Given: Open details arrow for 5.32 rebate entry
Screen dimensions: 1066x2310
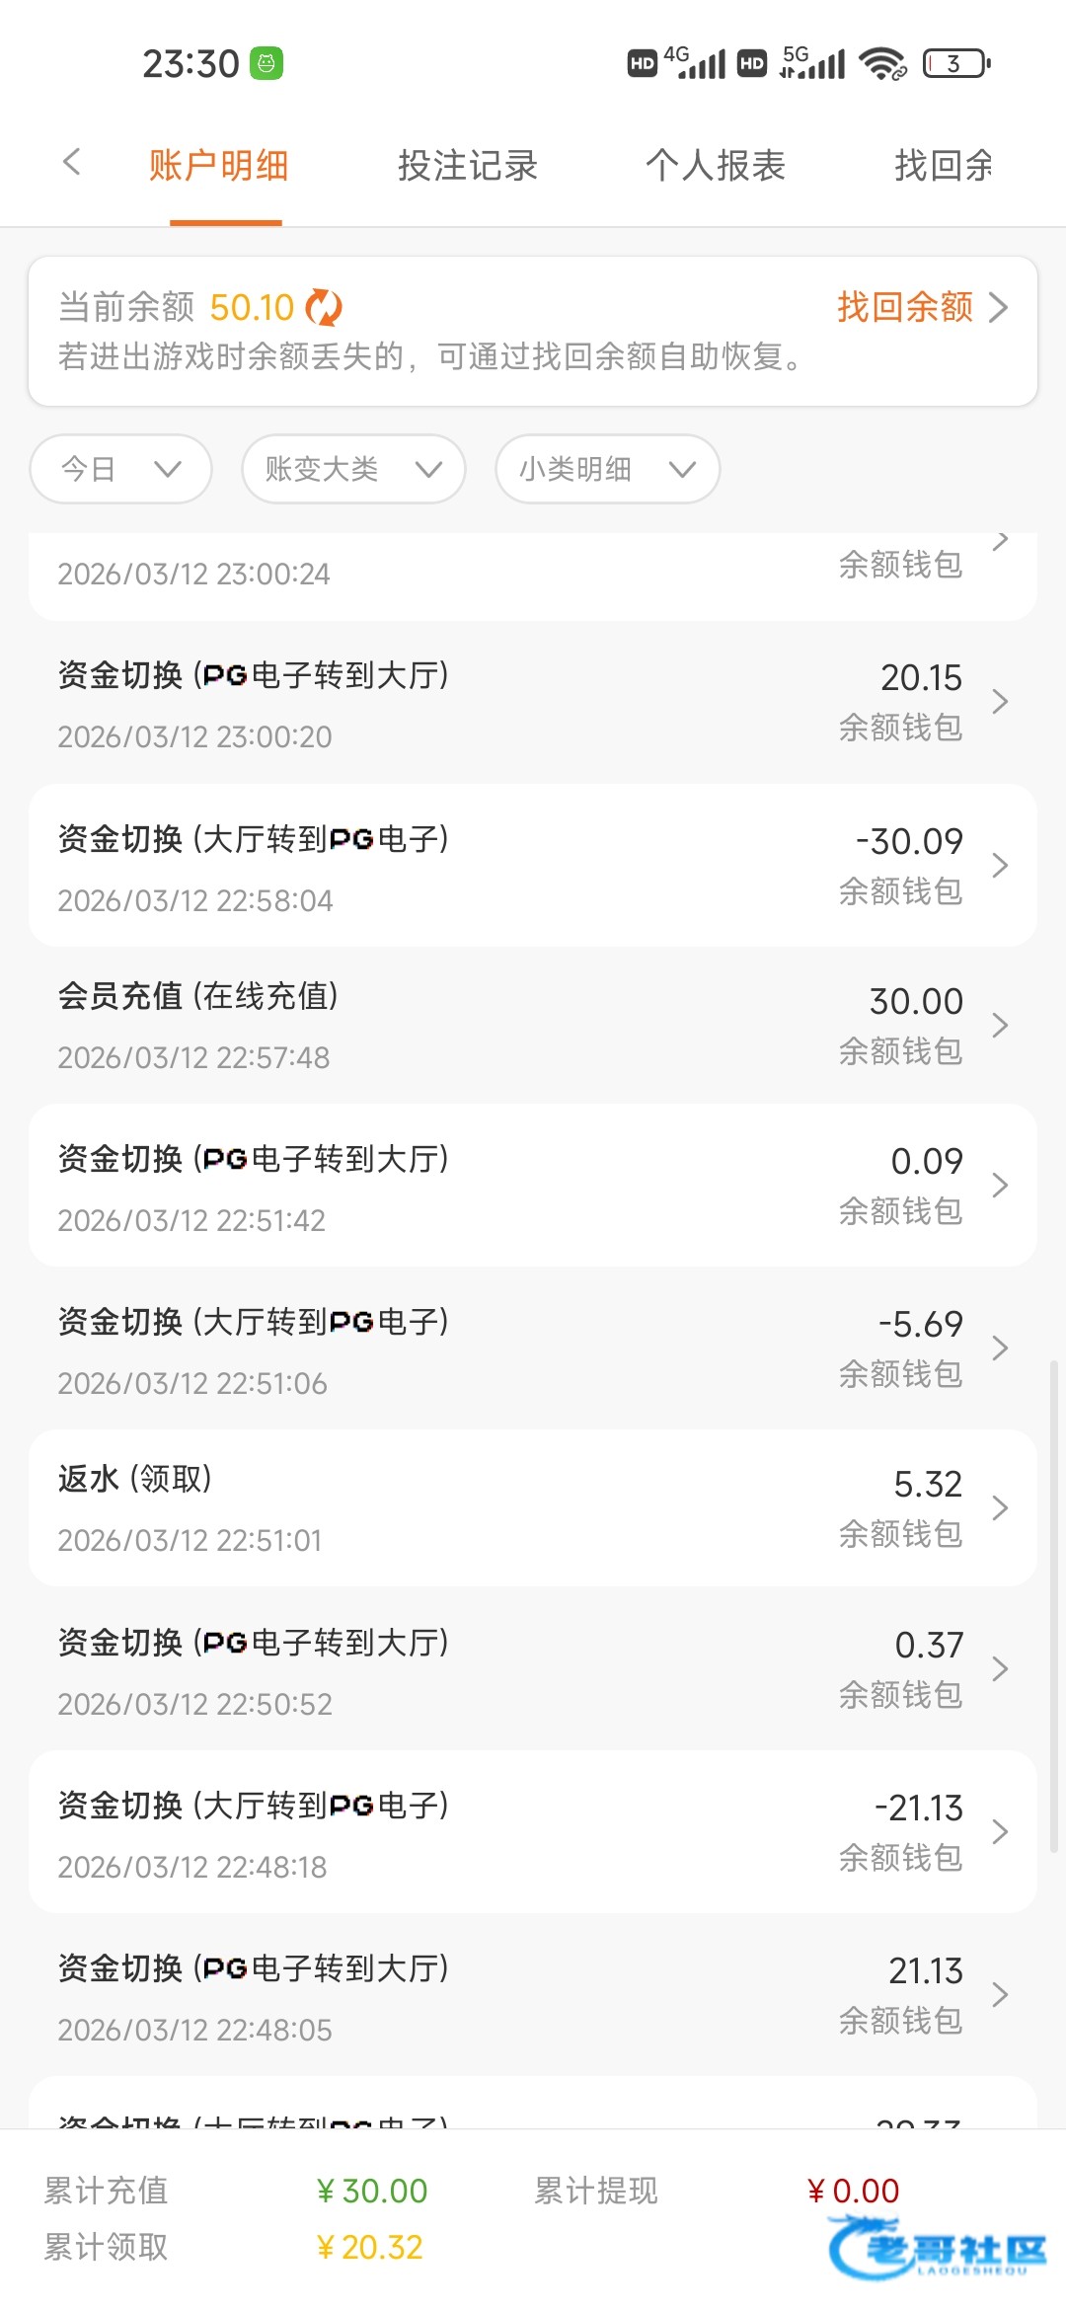Looking at the screenshot, I should [1000, 1507].
